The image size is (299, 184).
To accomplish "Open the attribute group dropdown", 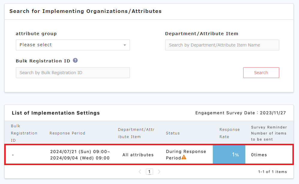I will pyautogui.click(x=73, y=45).
